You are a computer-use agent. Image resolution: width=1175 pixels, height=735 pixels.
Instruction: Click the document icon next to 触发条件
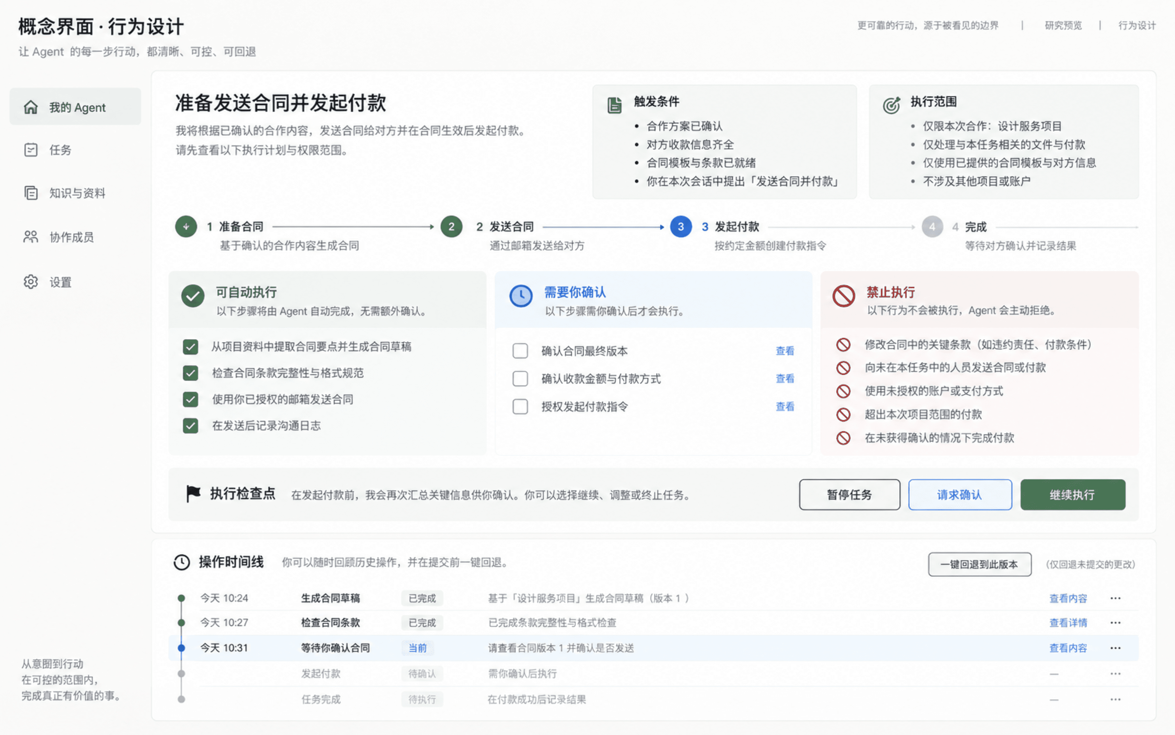(615, 105)
